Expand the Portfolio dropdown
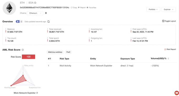Viewport: 179px width, 96px height. click(x=153, y=9)
